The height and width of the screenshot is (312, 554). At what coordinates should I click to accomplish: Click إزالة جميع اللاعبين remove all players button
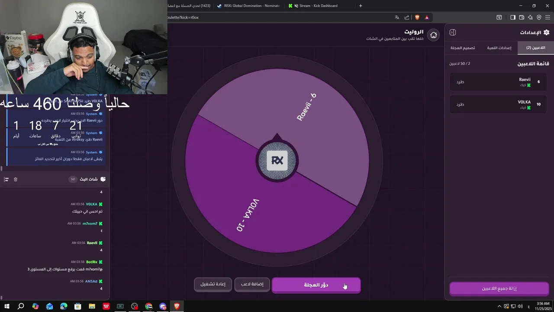coord(499,289)
